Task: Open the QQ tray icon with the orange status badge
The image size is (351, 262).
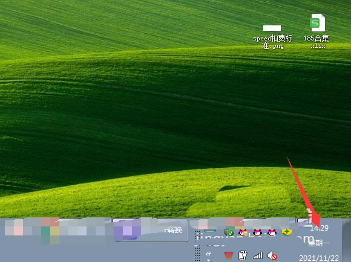Action: 243,233
